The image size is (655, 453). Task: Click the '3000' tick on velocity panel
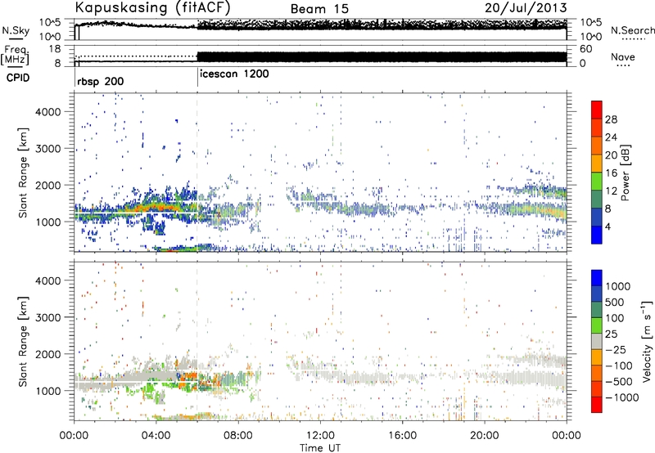(47, 317)
